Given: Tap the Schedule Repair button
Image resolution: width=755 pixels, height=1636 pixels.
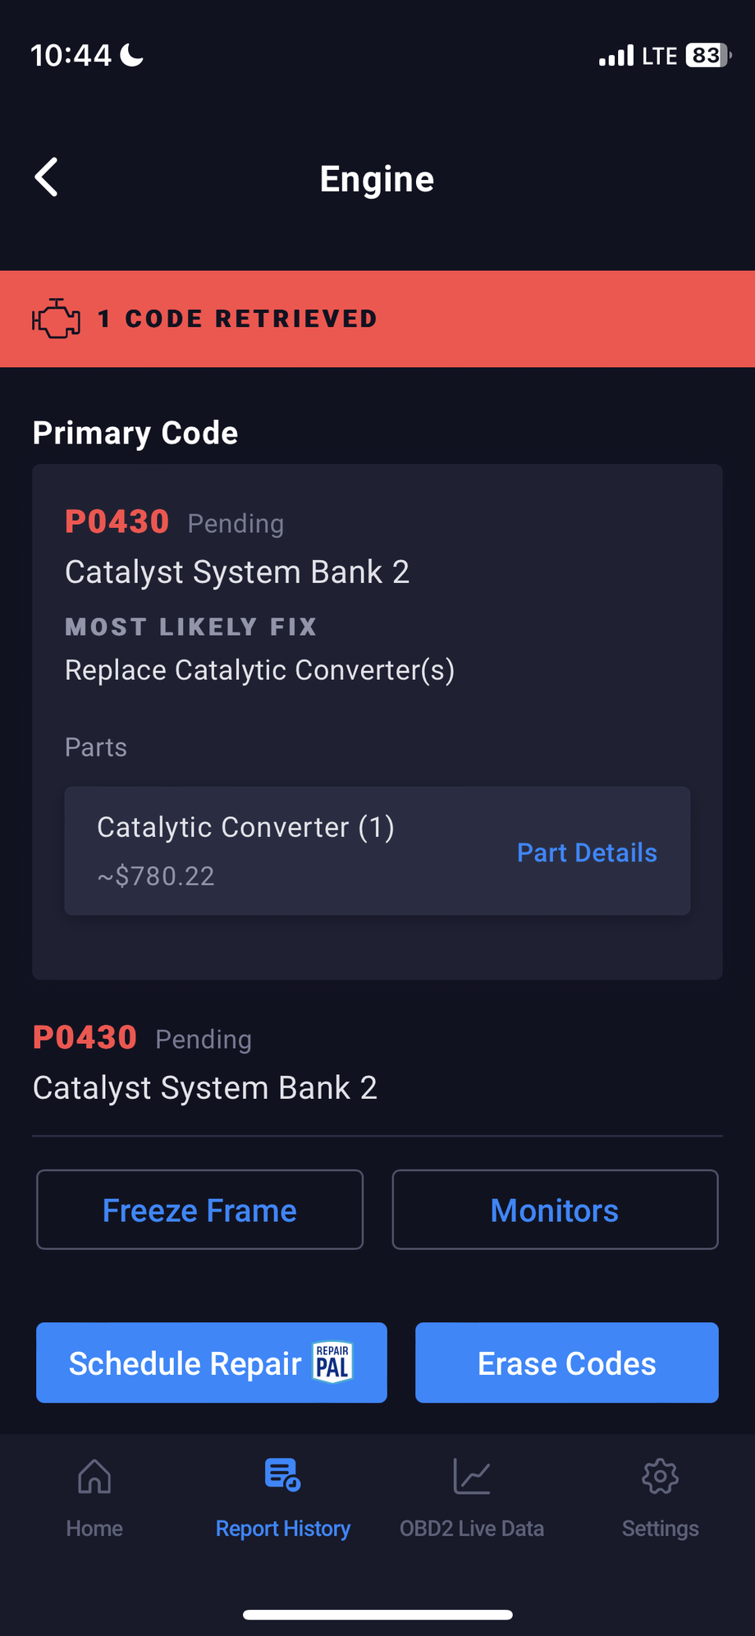Looking at the screenshot, I should coord(185,1363).
